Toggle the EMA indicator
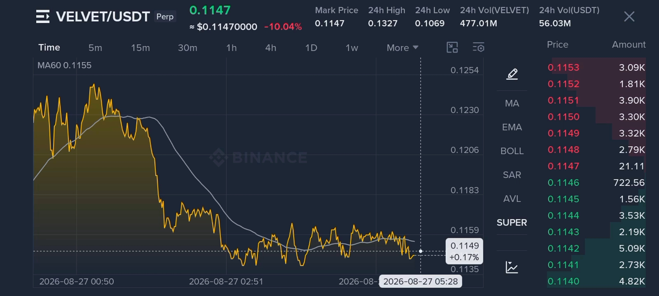659x296 pixels. click(x=512, y=127)
